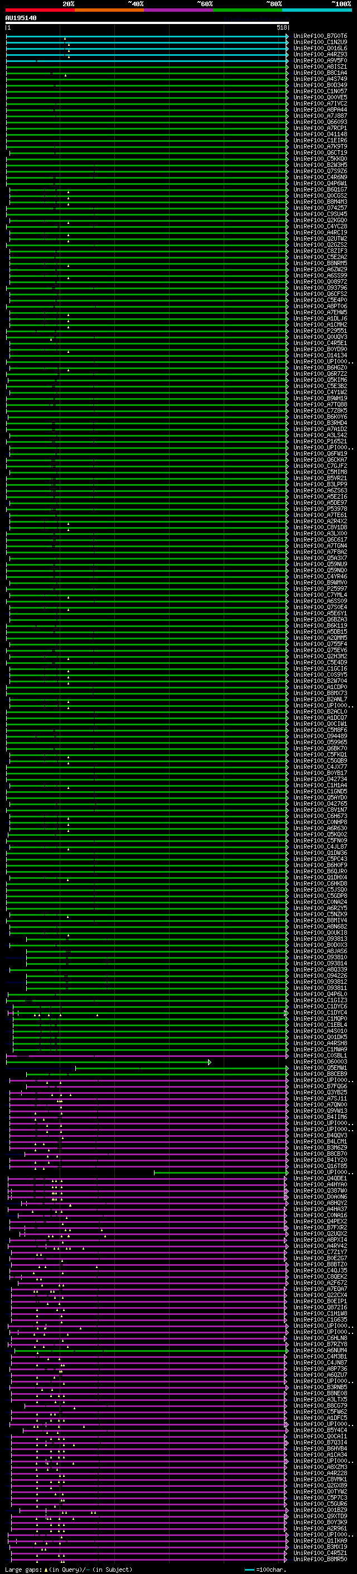Click hit label UniRef100_A9V5F0
Screen dimensions: 357x1574
pyautogui.click(x=320, y=60)
